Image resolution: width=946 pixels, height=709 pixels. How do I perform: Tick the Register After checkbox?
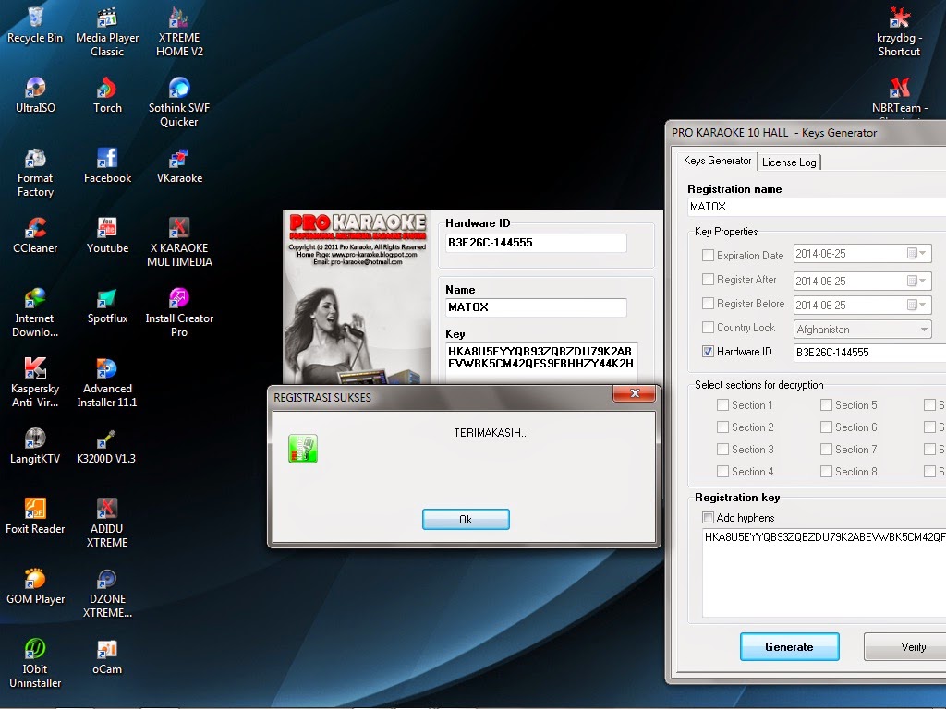click(708, 279)
